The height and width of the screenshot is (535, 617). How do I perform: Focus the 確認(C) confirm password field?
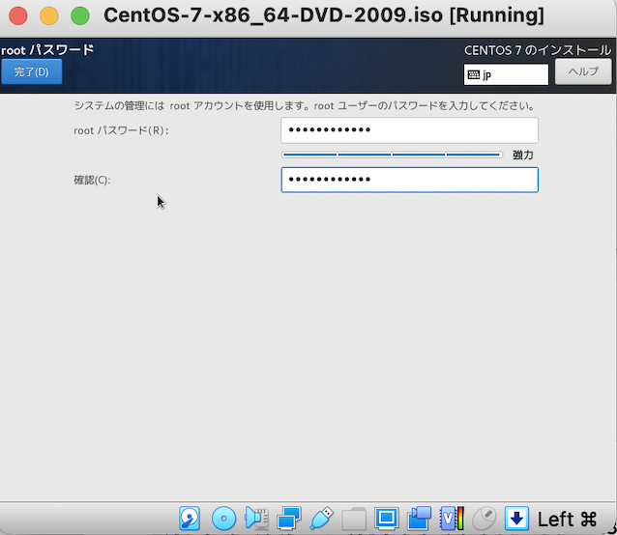(x=409, y=180)
